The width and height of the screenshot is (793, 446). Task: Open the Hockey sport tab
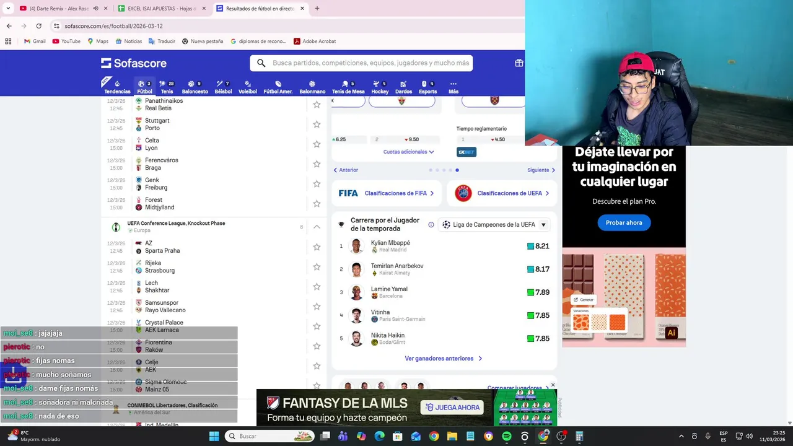point(380,87)
